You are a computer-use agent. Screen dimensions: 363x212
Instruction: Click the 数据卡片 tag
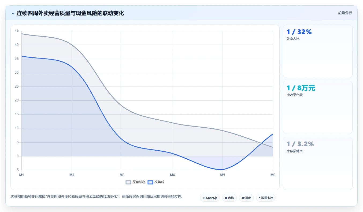click(x=266, y=198)
